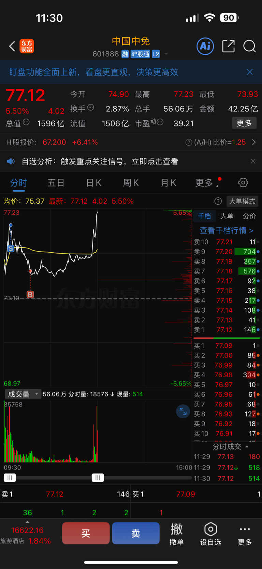Tap the 市盈 info icon

tap(160, 122)
